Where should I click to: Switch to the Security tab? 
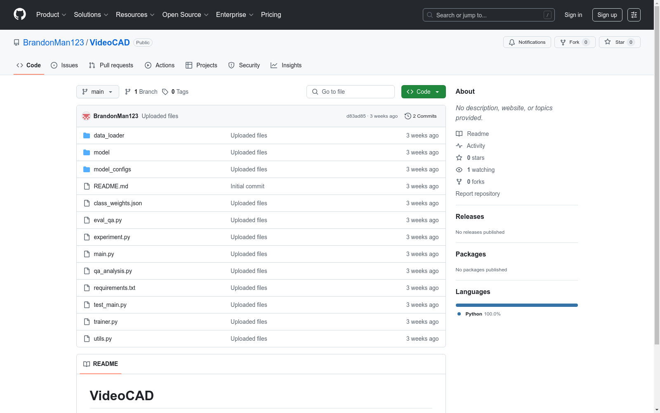(x=244, y=65)
